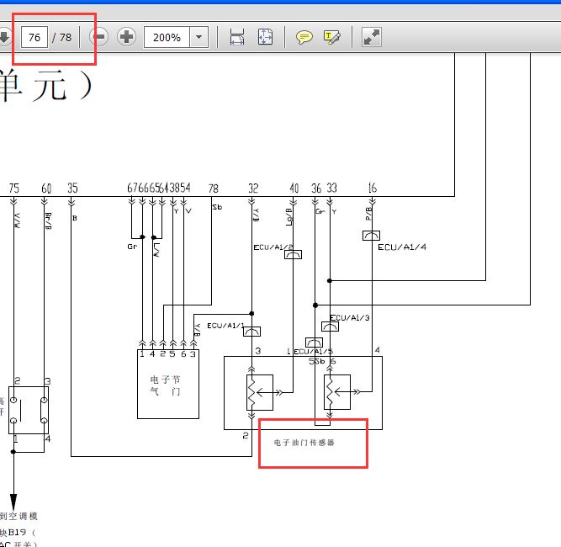Image resolution: width=561 pixels, height=547 pixels.
Task: Click the 电子节气门 component box
Action: pyautogui.click(x=168, y=384)
